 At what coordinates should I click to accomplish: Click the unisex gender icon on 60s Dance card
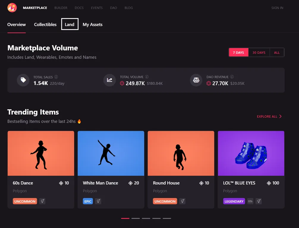pos(42,201)
